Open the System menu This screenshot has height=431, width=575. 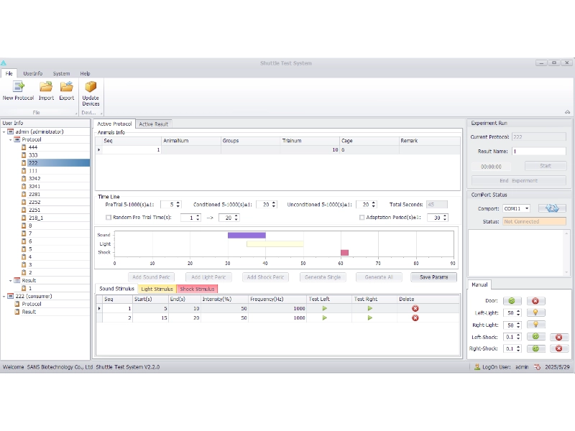(61, 73)
